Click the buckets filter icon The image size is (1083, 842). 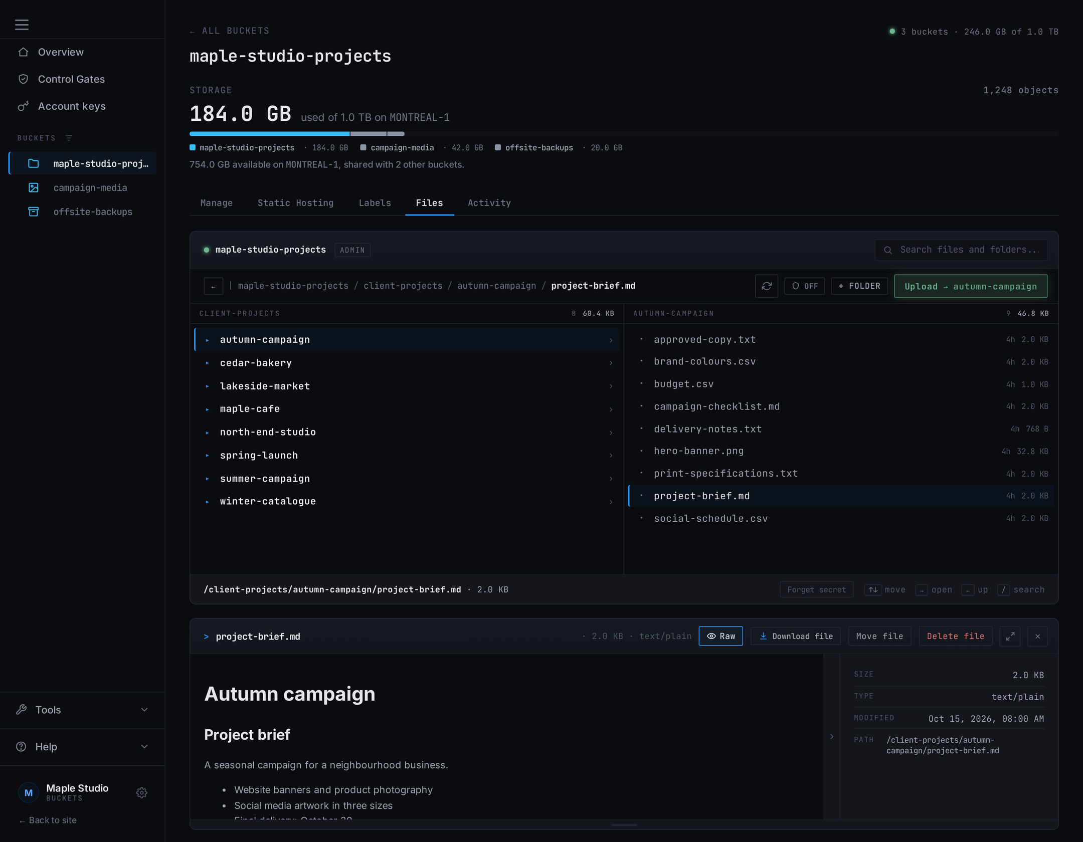point(69,138)
